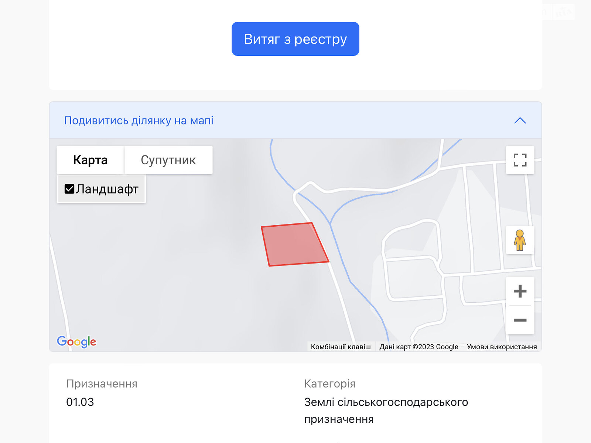The image size is (591, 443).
Task: Open 'Комбінації клавіш' keyboard shortcuts
Action: tap(341, 347)
